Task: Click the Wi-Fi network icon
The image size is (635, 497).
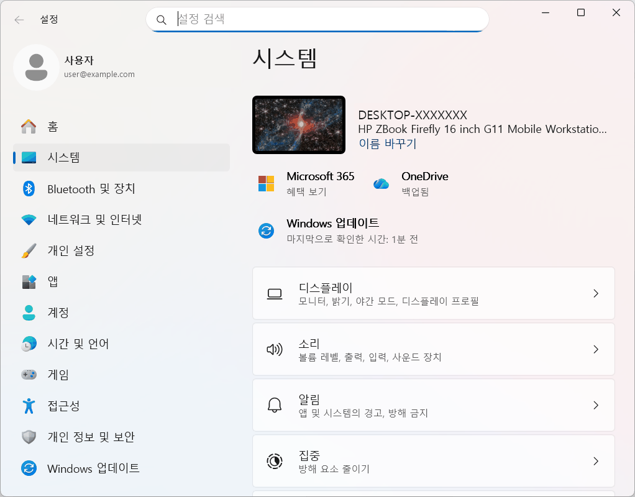Action: (29, 219)
